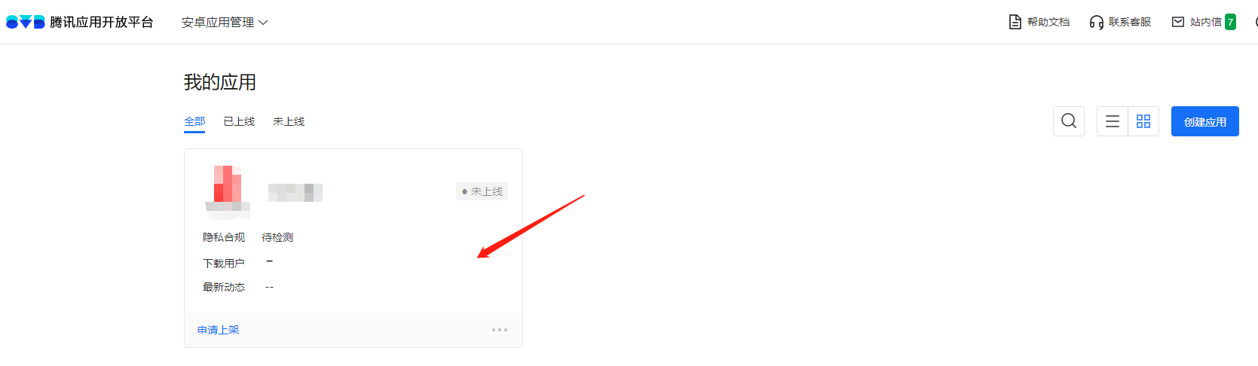Image resolution: width=1258 pixels, height=366 pixels.
Task: Click the 待检测 privacy compliance status
Action: 277,237
